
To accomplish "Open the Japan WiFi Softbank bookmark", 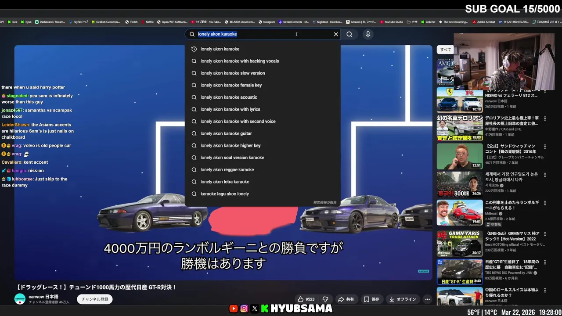I will tap(172, 22).
